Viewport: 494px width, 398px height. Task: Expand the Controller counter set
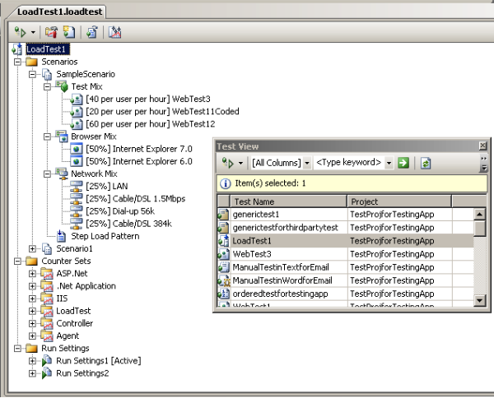tap(32, 323)
